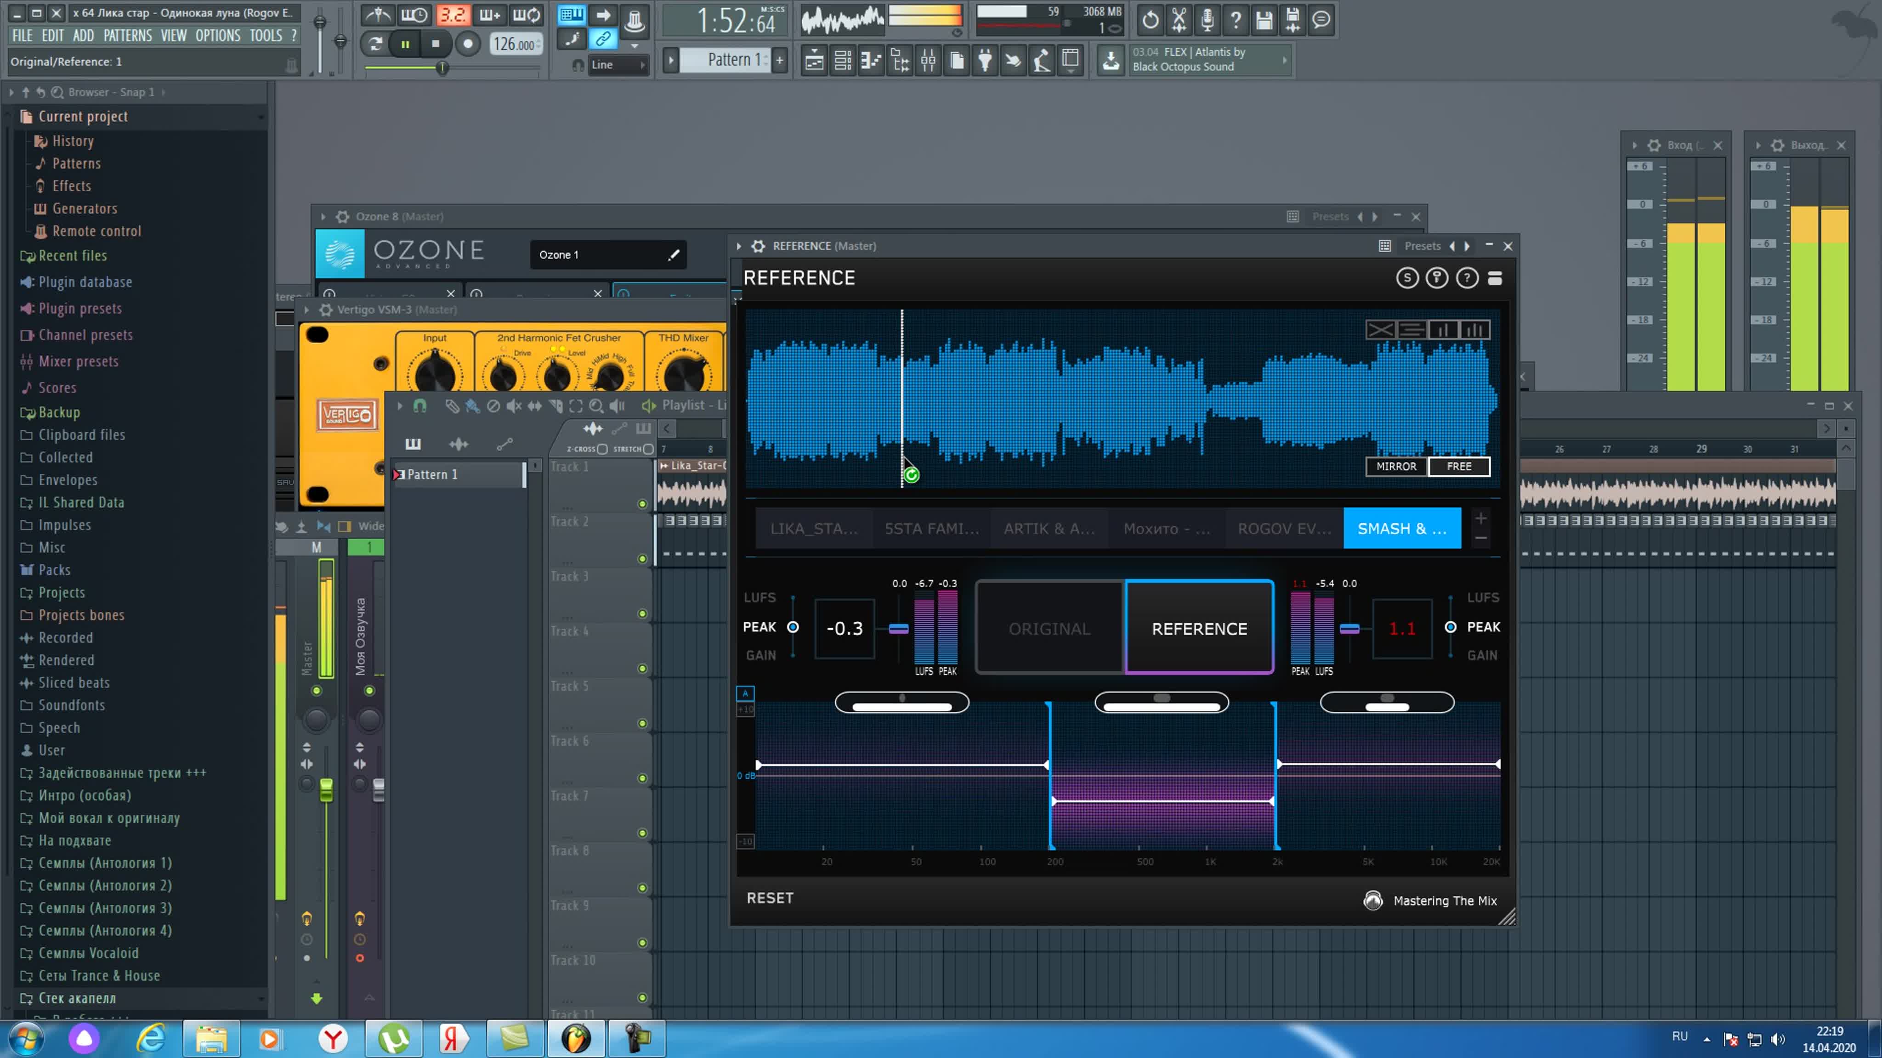The image size is (1882, 1058).
Task: Toggle the MIRROR mode button
Action: 1396,467
